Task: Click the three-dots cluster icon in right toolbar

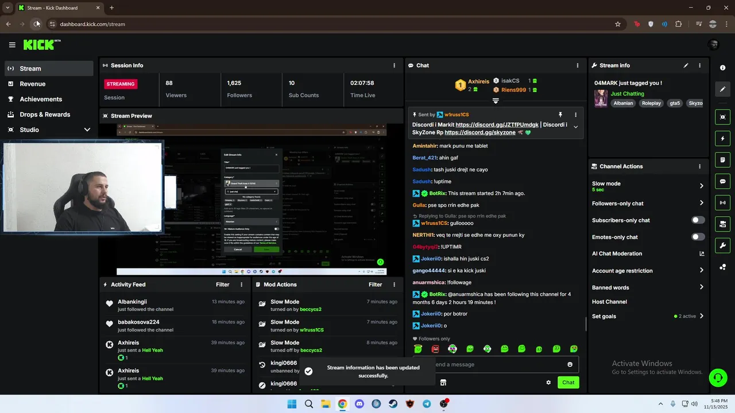Action: click(722, 267)
